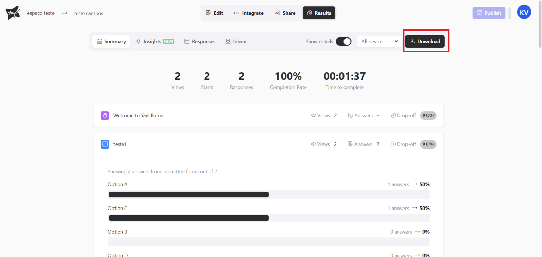
Task: Click the Yay! Forms logo icon
Action: [13, 13]
